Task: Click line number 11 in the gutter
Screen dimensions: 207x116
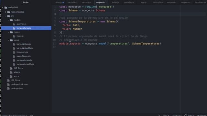Action: point(54,43)
